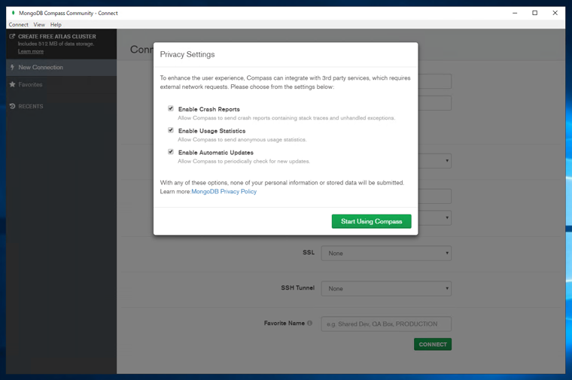Click the Enable Automatic Updates label
572x380 pixels.
[215, 153]
